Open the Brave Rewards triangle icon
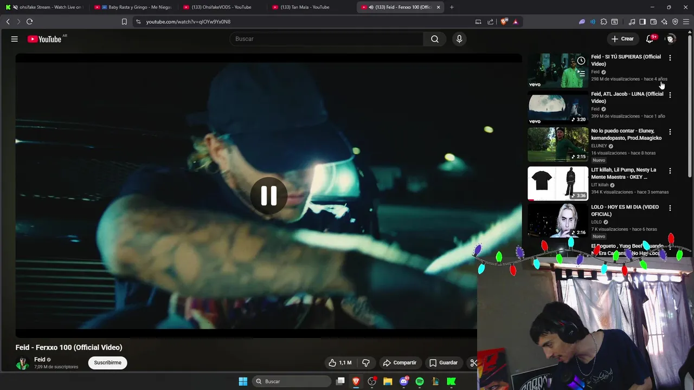The image size is (694, 390). coord(515,22)
